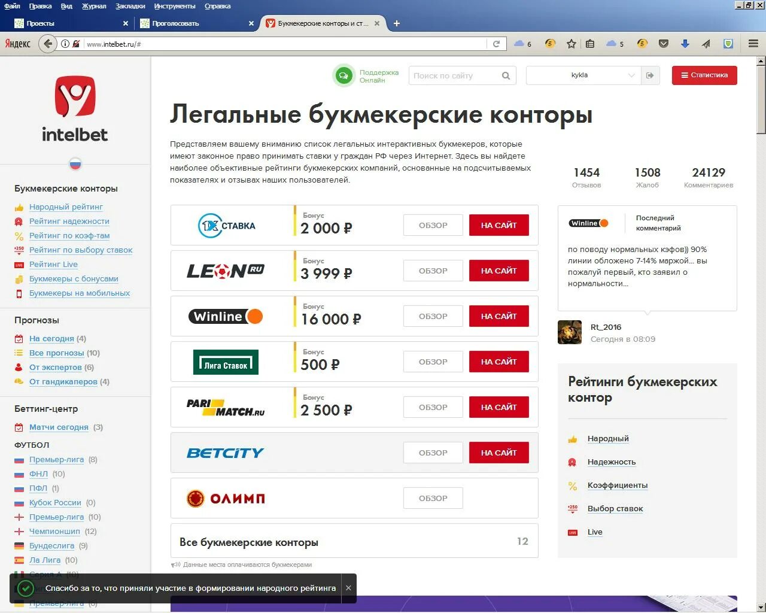This screenshot has width=766, height=613.
Task: Open a new browser tab with plus
Action: coord(397,23)
